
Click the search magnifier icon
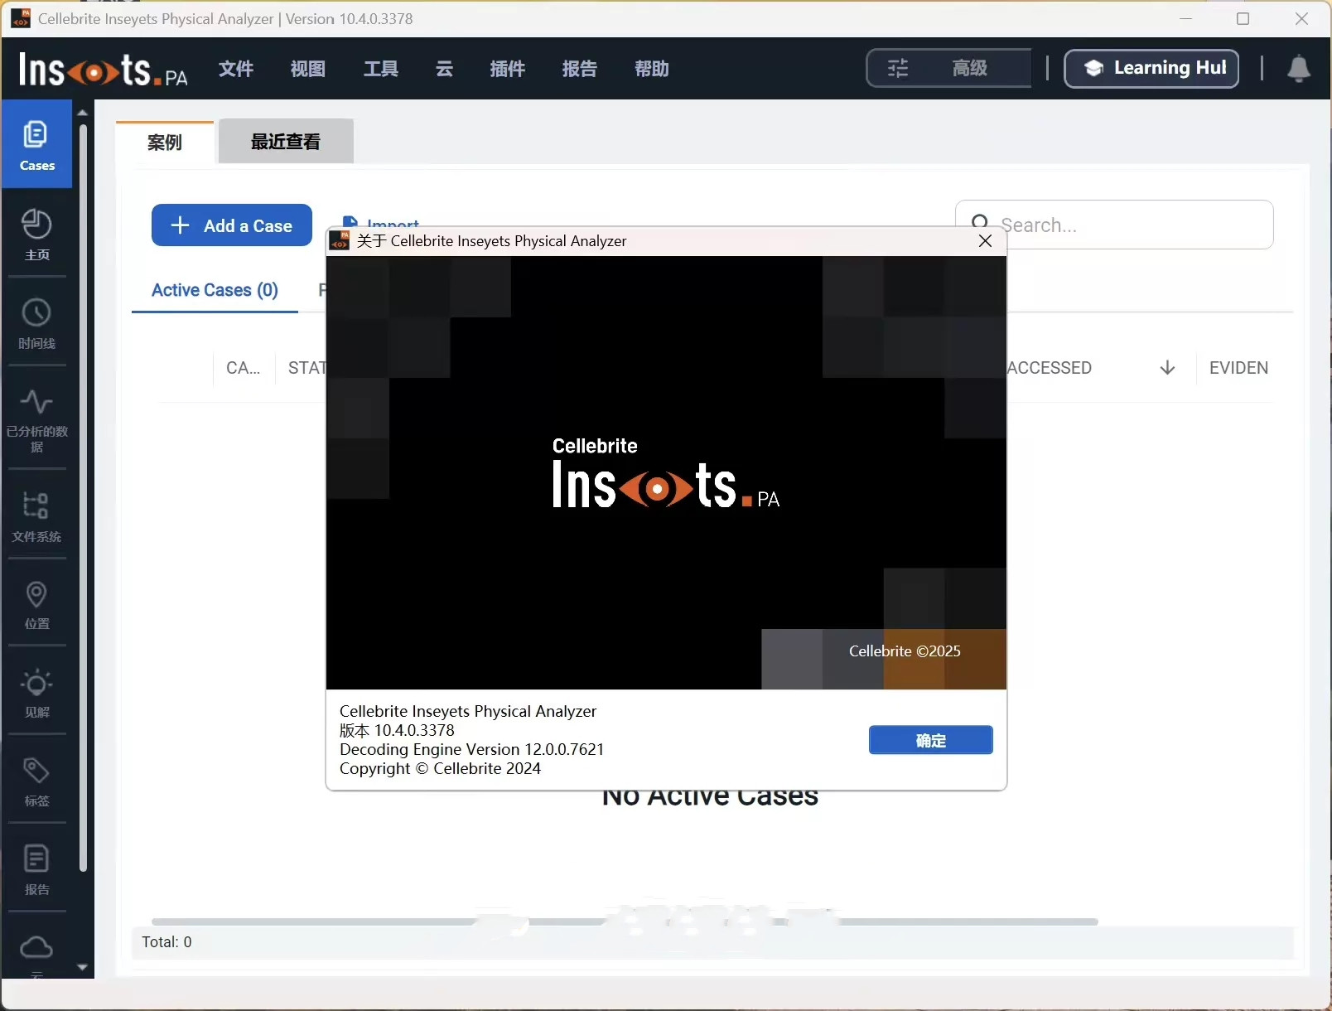click(x=980, y=224)
